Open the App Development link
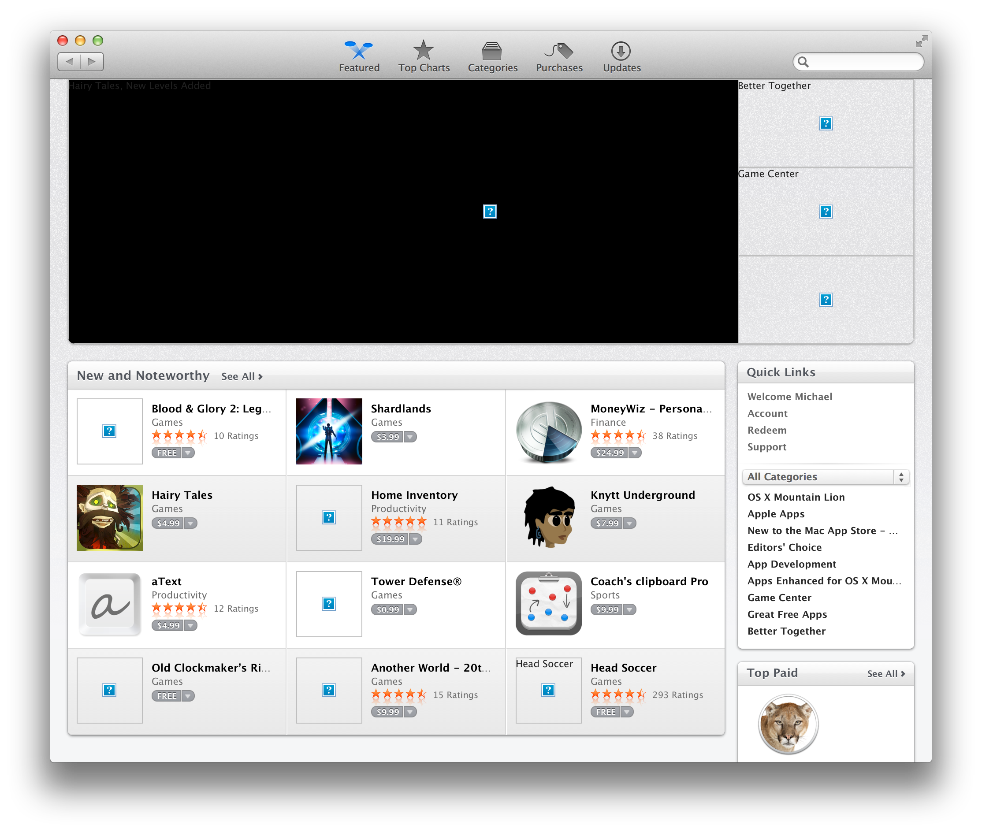This screenshot has height=832, width=982. (x=792, y=564)
